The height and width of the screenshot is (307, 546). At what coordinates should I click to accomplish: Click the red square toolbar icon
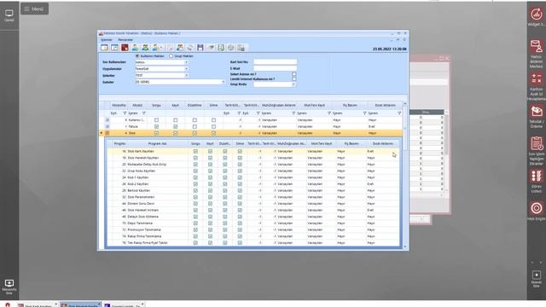125,48
